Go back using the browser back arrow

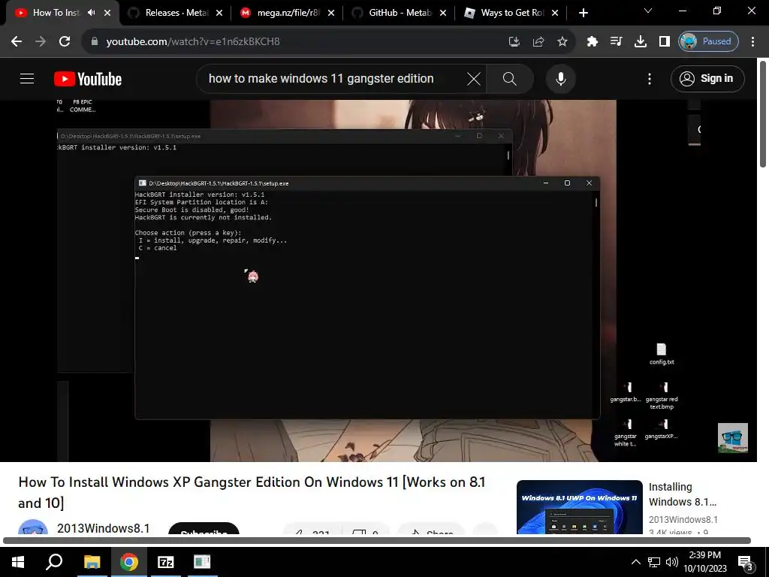tap(17, 42)
